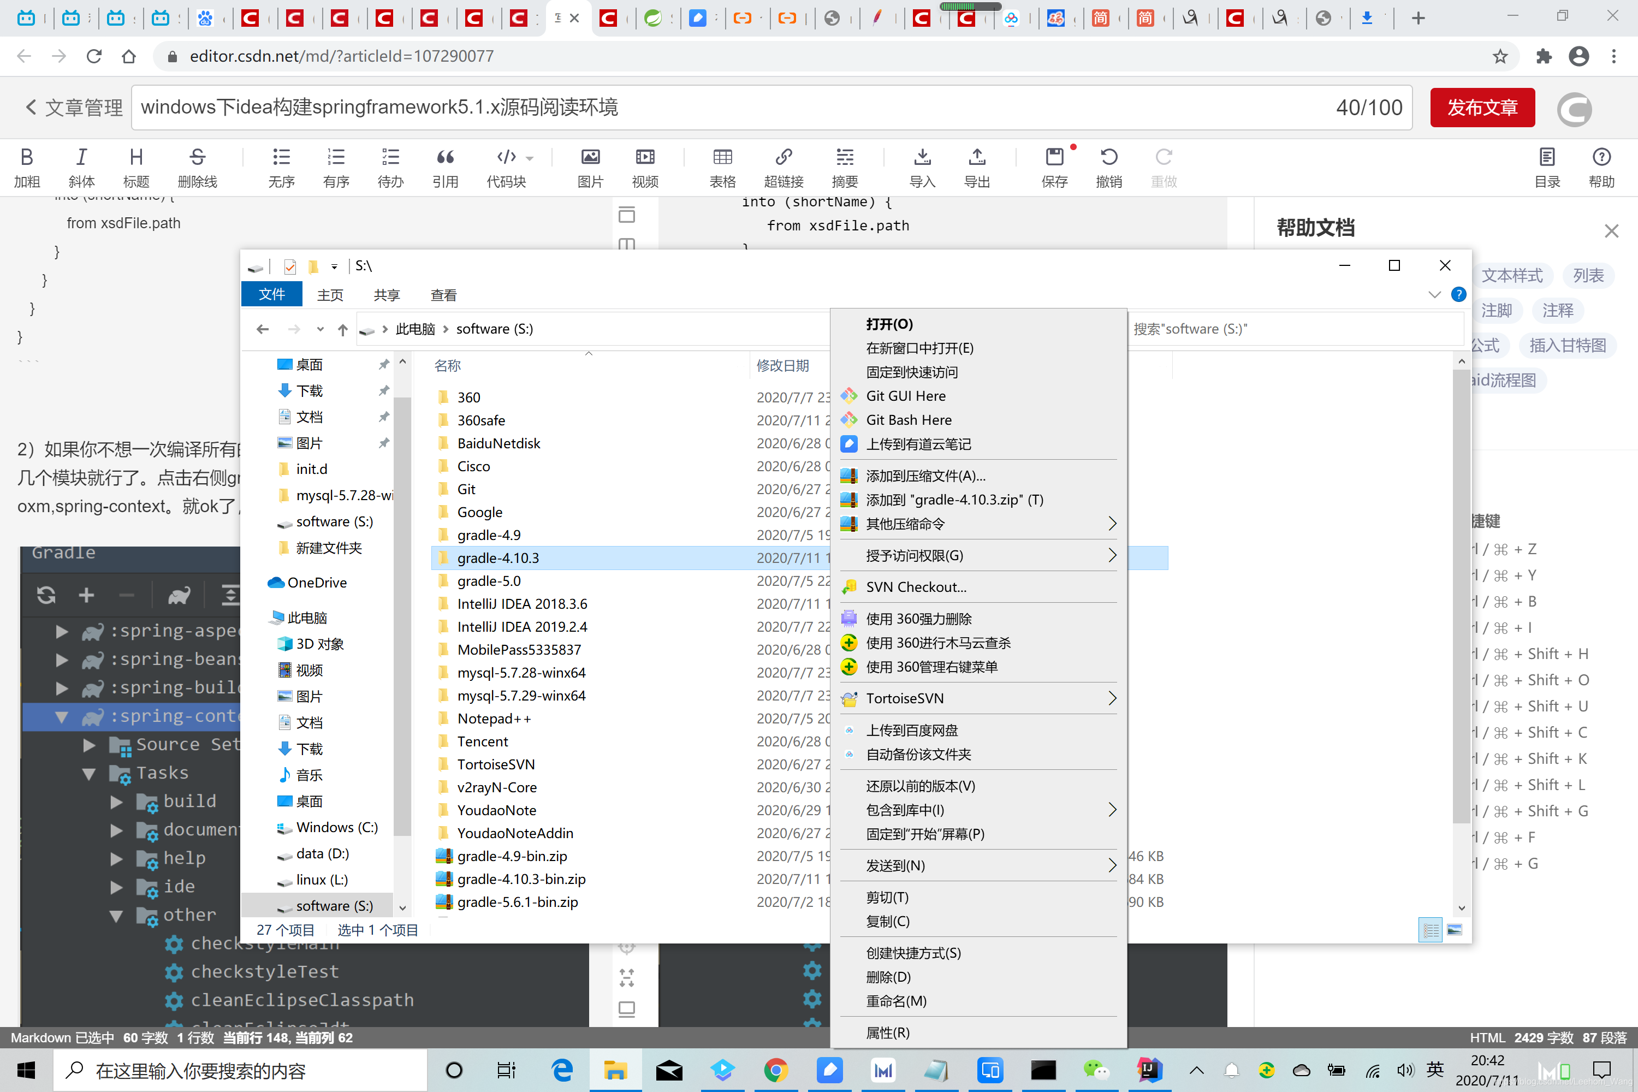The width and height of the screenshot is (1638, 1092).
Task: Open Explorer recent locations dropdown
Action: [319, 329]
